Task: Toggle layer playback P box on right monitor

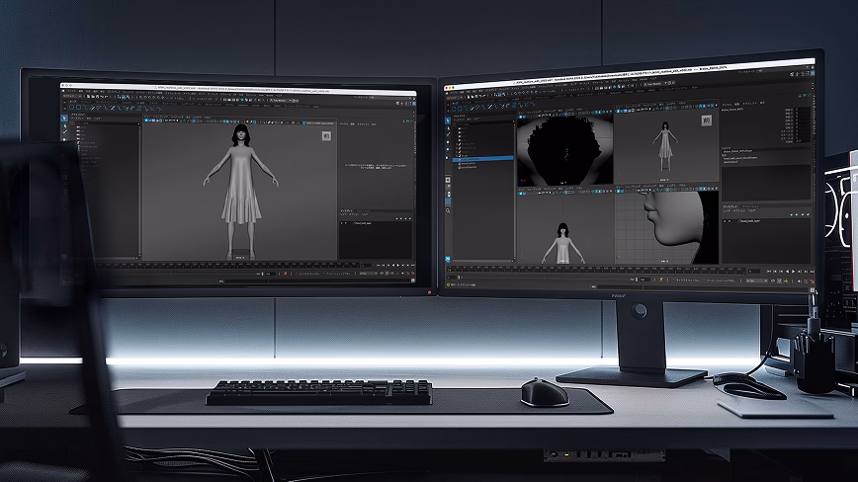Action: tap(729, 221)
